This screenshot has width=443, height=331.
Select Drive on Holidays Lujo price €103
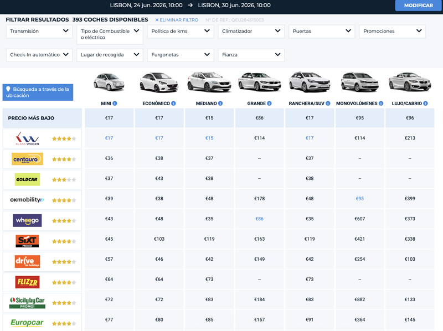410,259
